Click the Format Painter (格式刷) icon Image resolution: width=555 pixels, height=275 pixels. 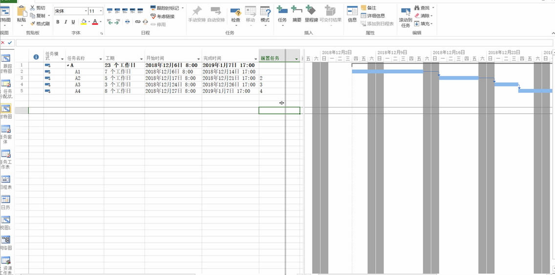point(33,23)
